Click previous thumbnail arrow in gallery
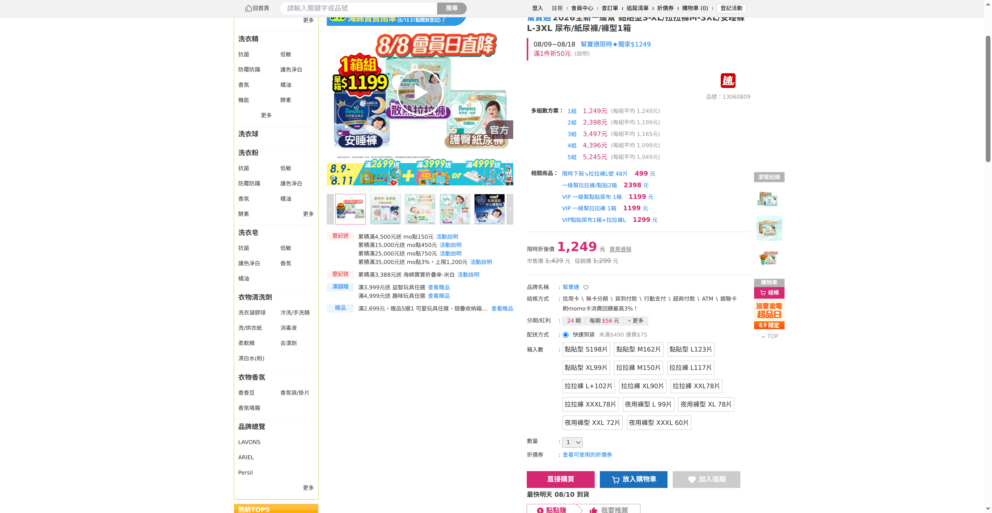Image resolution: width=992 pixels, height=513 pixels. tap(330, 209)
